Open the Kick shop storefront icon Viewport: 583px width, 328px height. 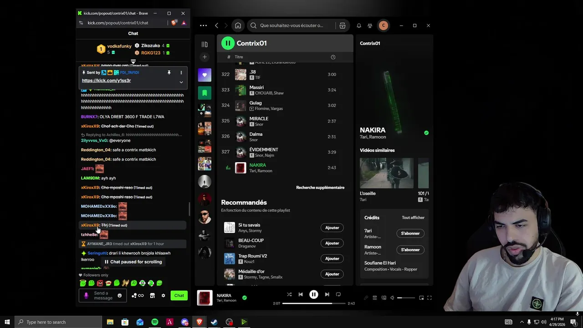152,296
